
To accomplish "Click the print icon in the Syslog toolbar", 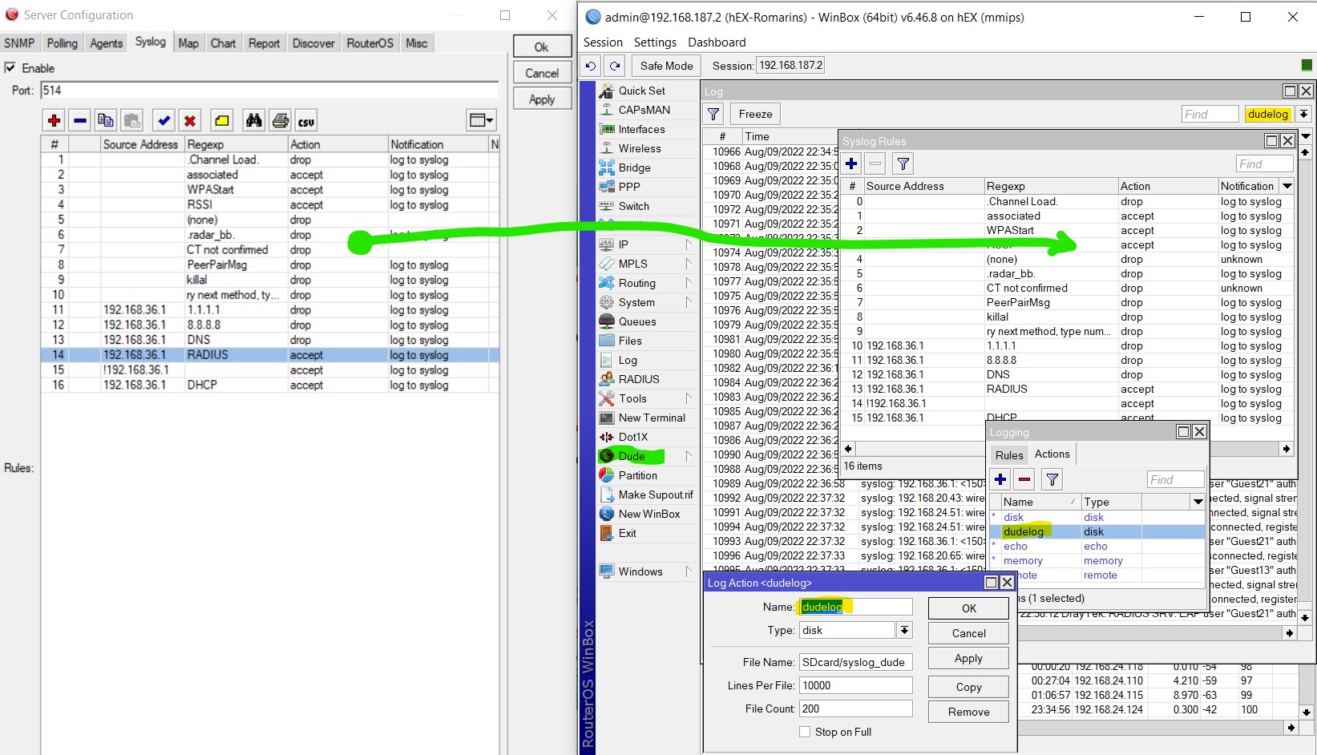I will coord(280,120).
